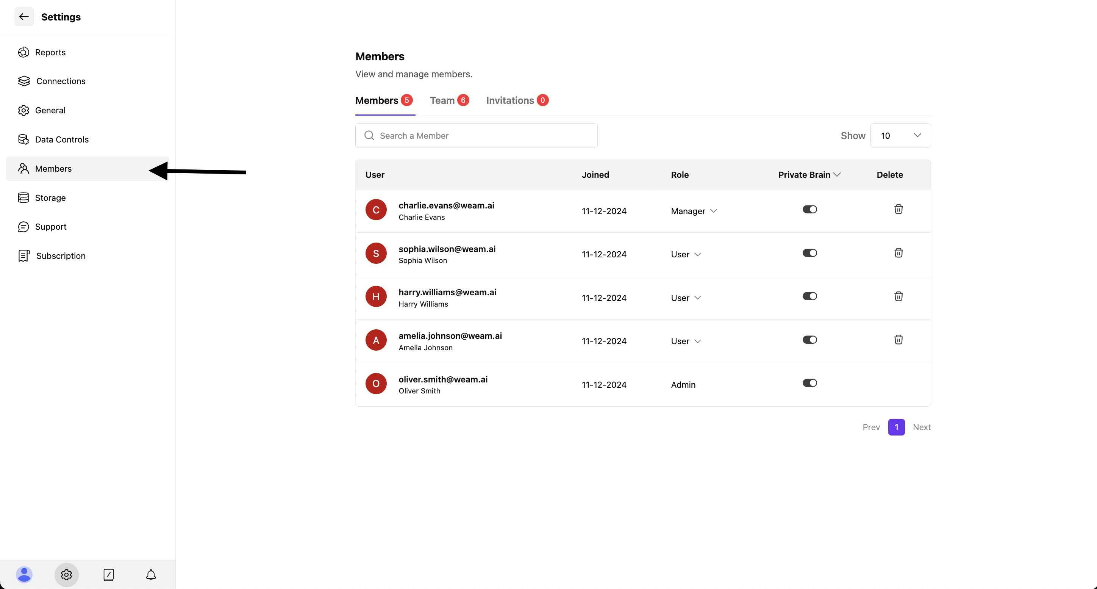
Task: Open the notes page icon in bottom bar
Action: (109, 575)
